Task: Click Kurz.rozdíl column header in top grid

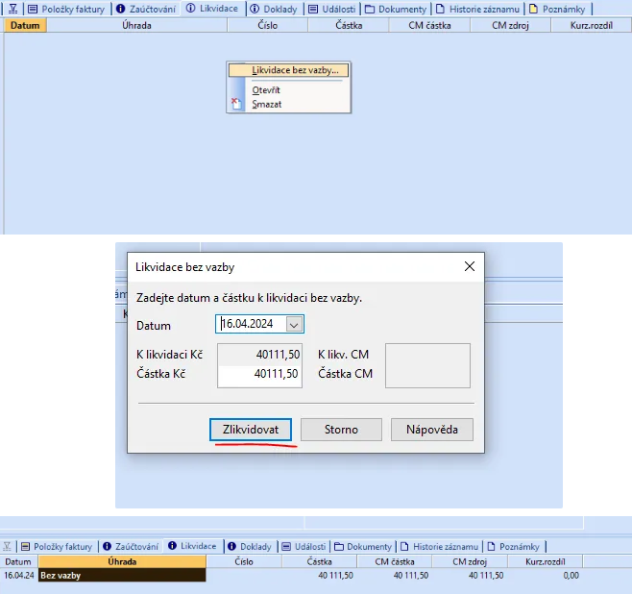Action: point(592,25)
